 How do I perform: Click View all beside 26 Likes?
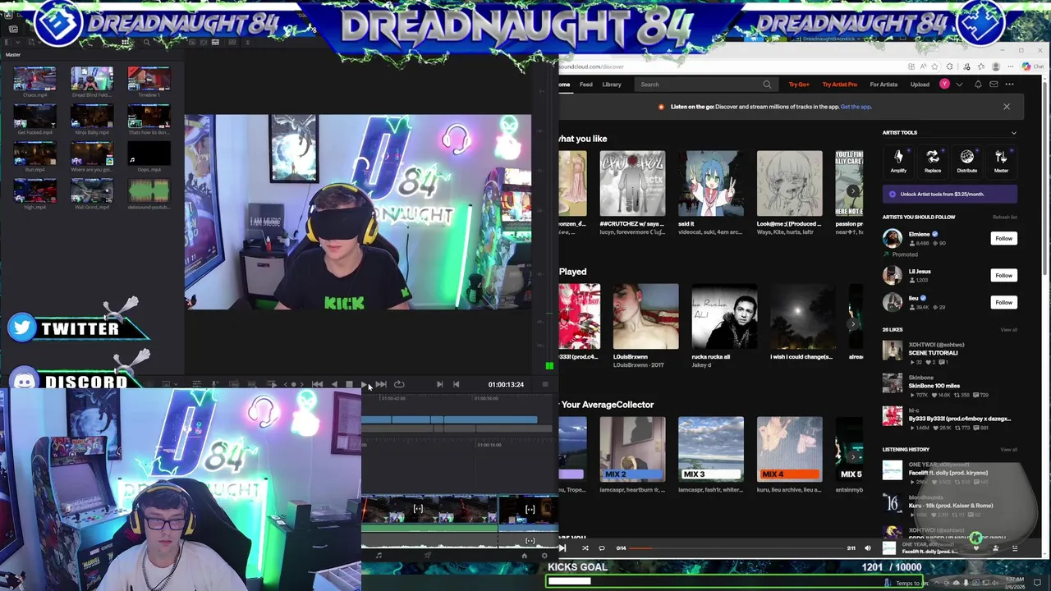click(x=1008, y=329)
